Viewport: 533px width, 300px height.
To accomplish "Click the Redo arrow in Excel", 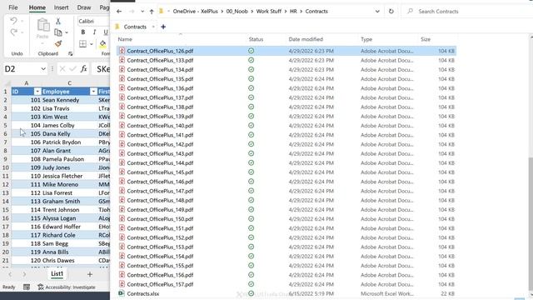I will [x=13, y=32].
